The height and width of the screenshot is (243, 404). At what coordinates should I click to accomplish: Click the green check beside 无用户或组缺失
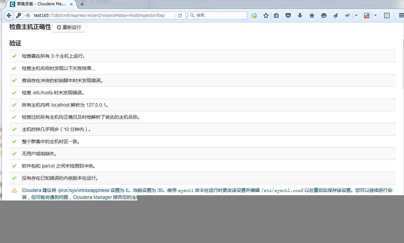click(x=14, y=154)
